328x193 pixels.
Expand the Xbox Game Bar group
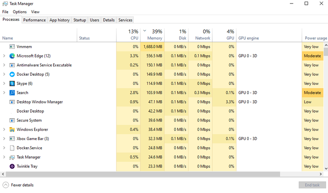click(x=4, y=139)
